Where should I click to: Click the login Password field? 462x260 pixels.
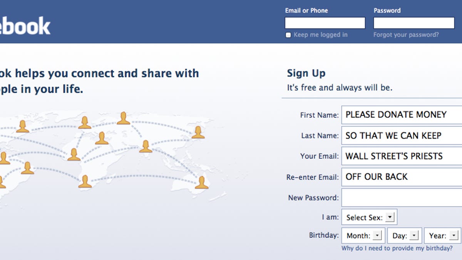[414, 23]
